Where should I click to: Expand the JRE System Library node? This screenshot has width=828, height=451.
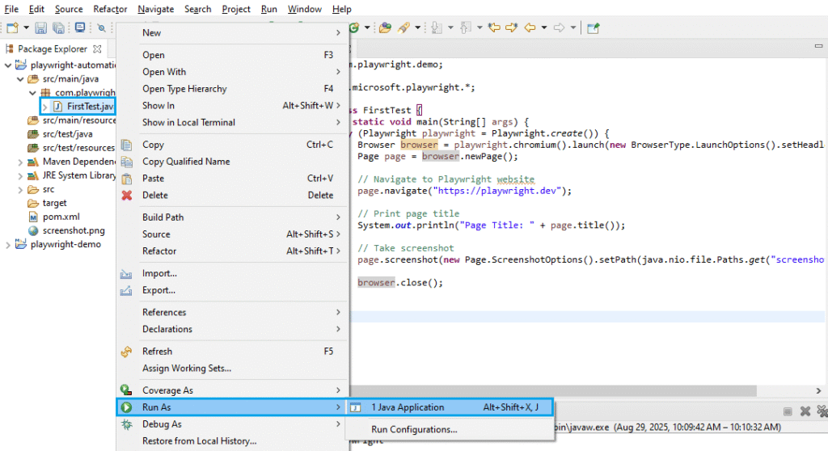(20, 175)
